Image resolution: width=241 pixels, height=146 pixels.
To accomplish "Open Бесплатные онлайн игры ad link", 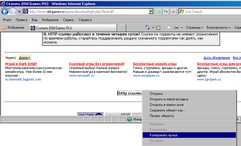I will tap(155, 64).
